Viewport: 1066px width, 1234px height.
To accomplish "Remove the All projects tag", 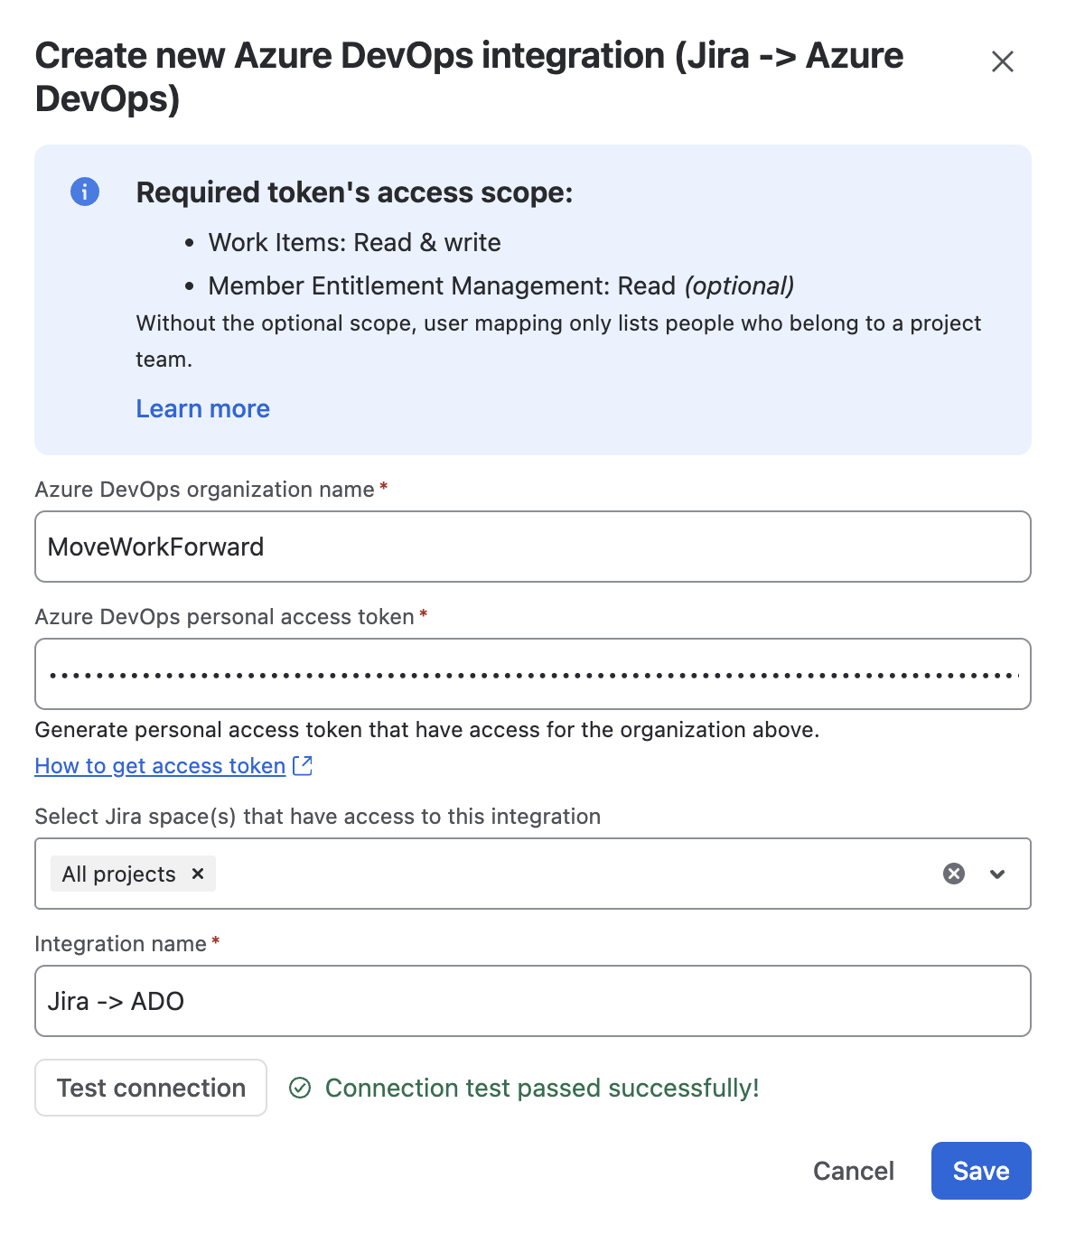I will pyautogui.click(x=198, y=874).
